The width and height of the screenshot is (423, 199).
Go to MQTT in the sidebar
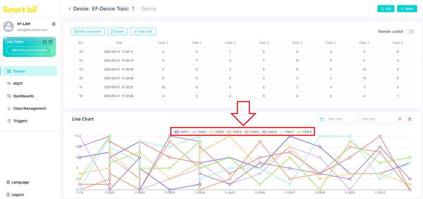tap(18, 84)
